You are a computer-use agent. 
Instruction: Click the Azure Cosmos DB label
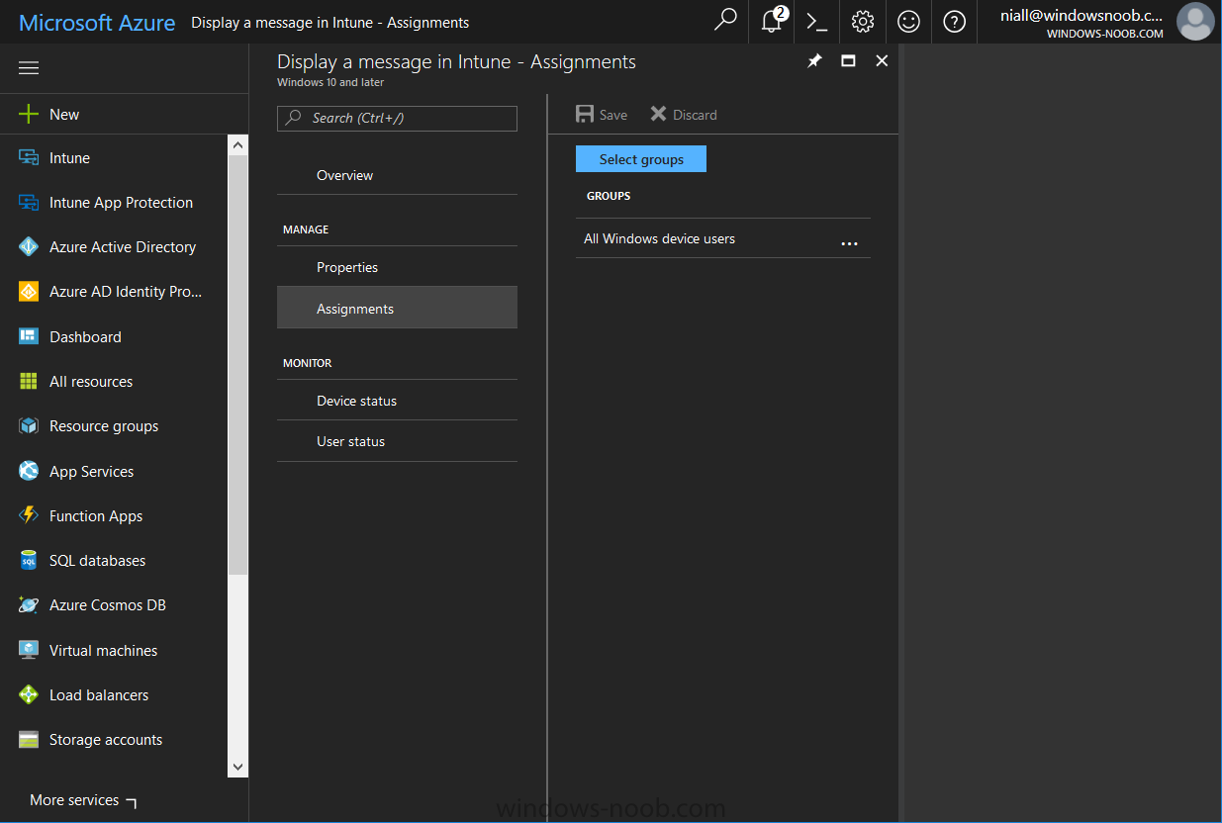pos(108,605)
